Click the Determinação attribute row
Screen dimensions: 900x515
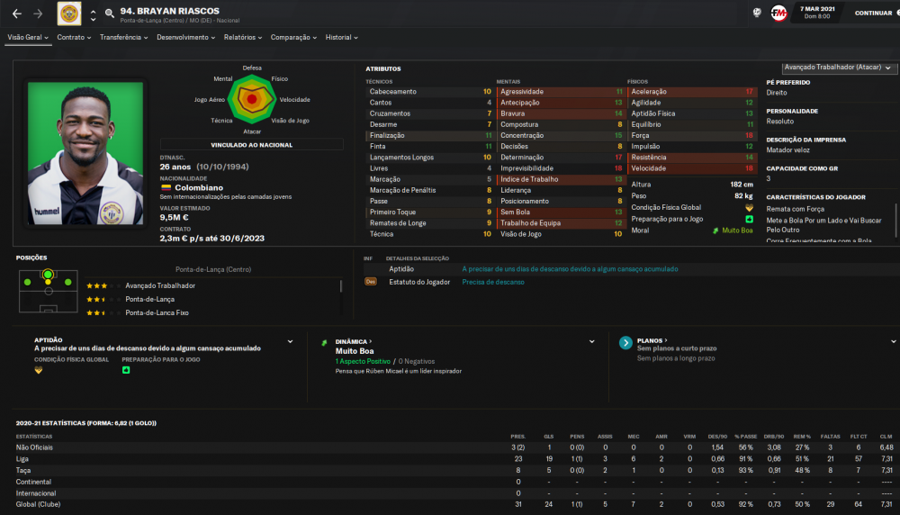tap(561, 158)
